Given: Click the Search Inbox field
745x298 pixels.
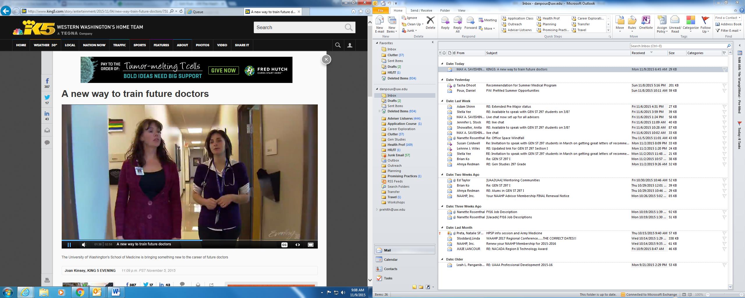Looking at the screenshot, I should coord(678,46).
